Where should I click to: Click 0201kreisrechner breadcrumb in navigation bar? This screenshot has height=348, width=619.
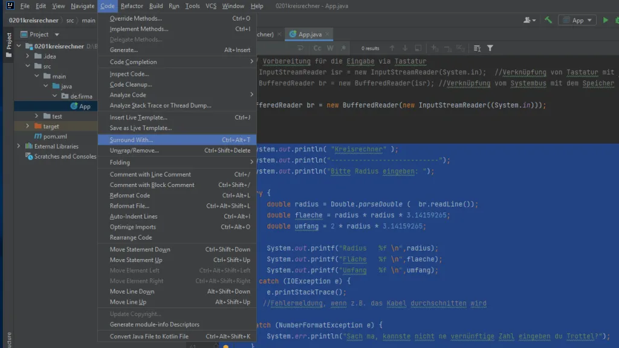click(34, 20)
